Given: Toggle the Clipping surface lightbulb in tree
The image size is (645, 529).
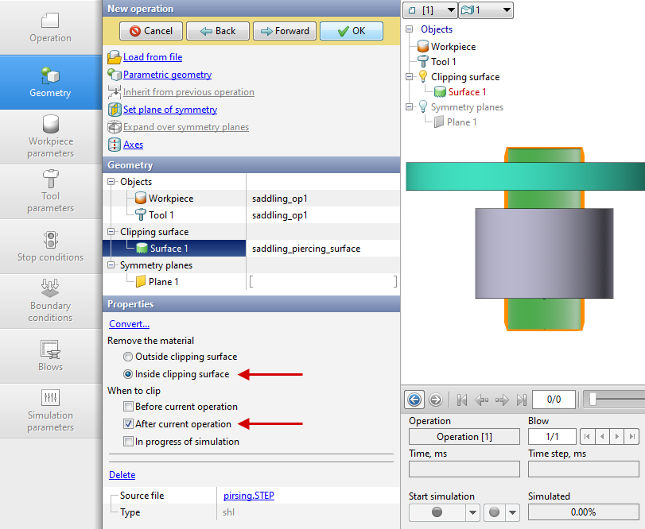Looking at the screenshot, I should (x=422, y=77).
